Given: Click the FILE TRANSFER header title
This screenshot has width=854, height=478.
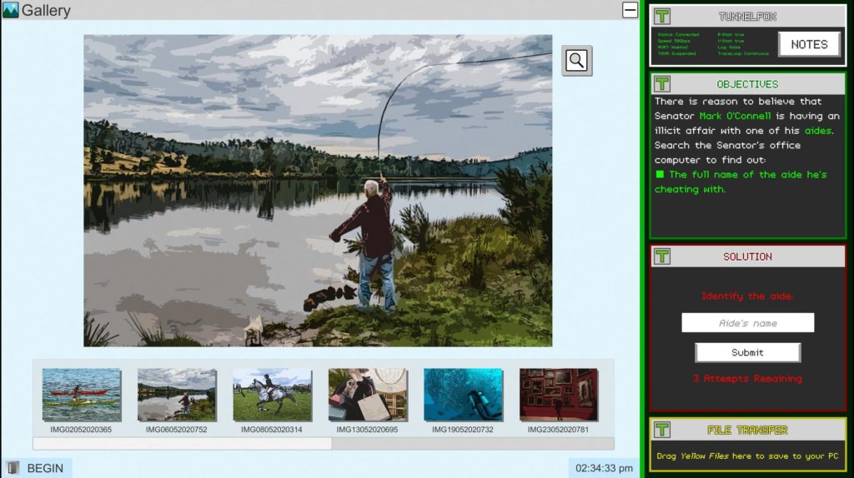Looking at the screenshot, I should [x=747, y=431].
